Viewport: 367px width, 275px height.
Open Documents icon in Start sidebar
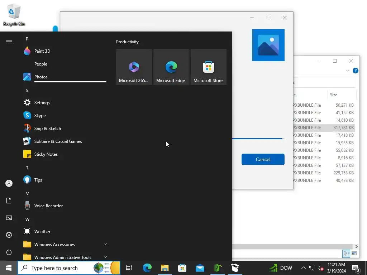click(9, 201)
